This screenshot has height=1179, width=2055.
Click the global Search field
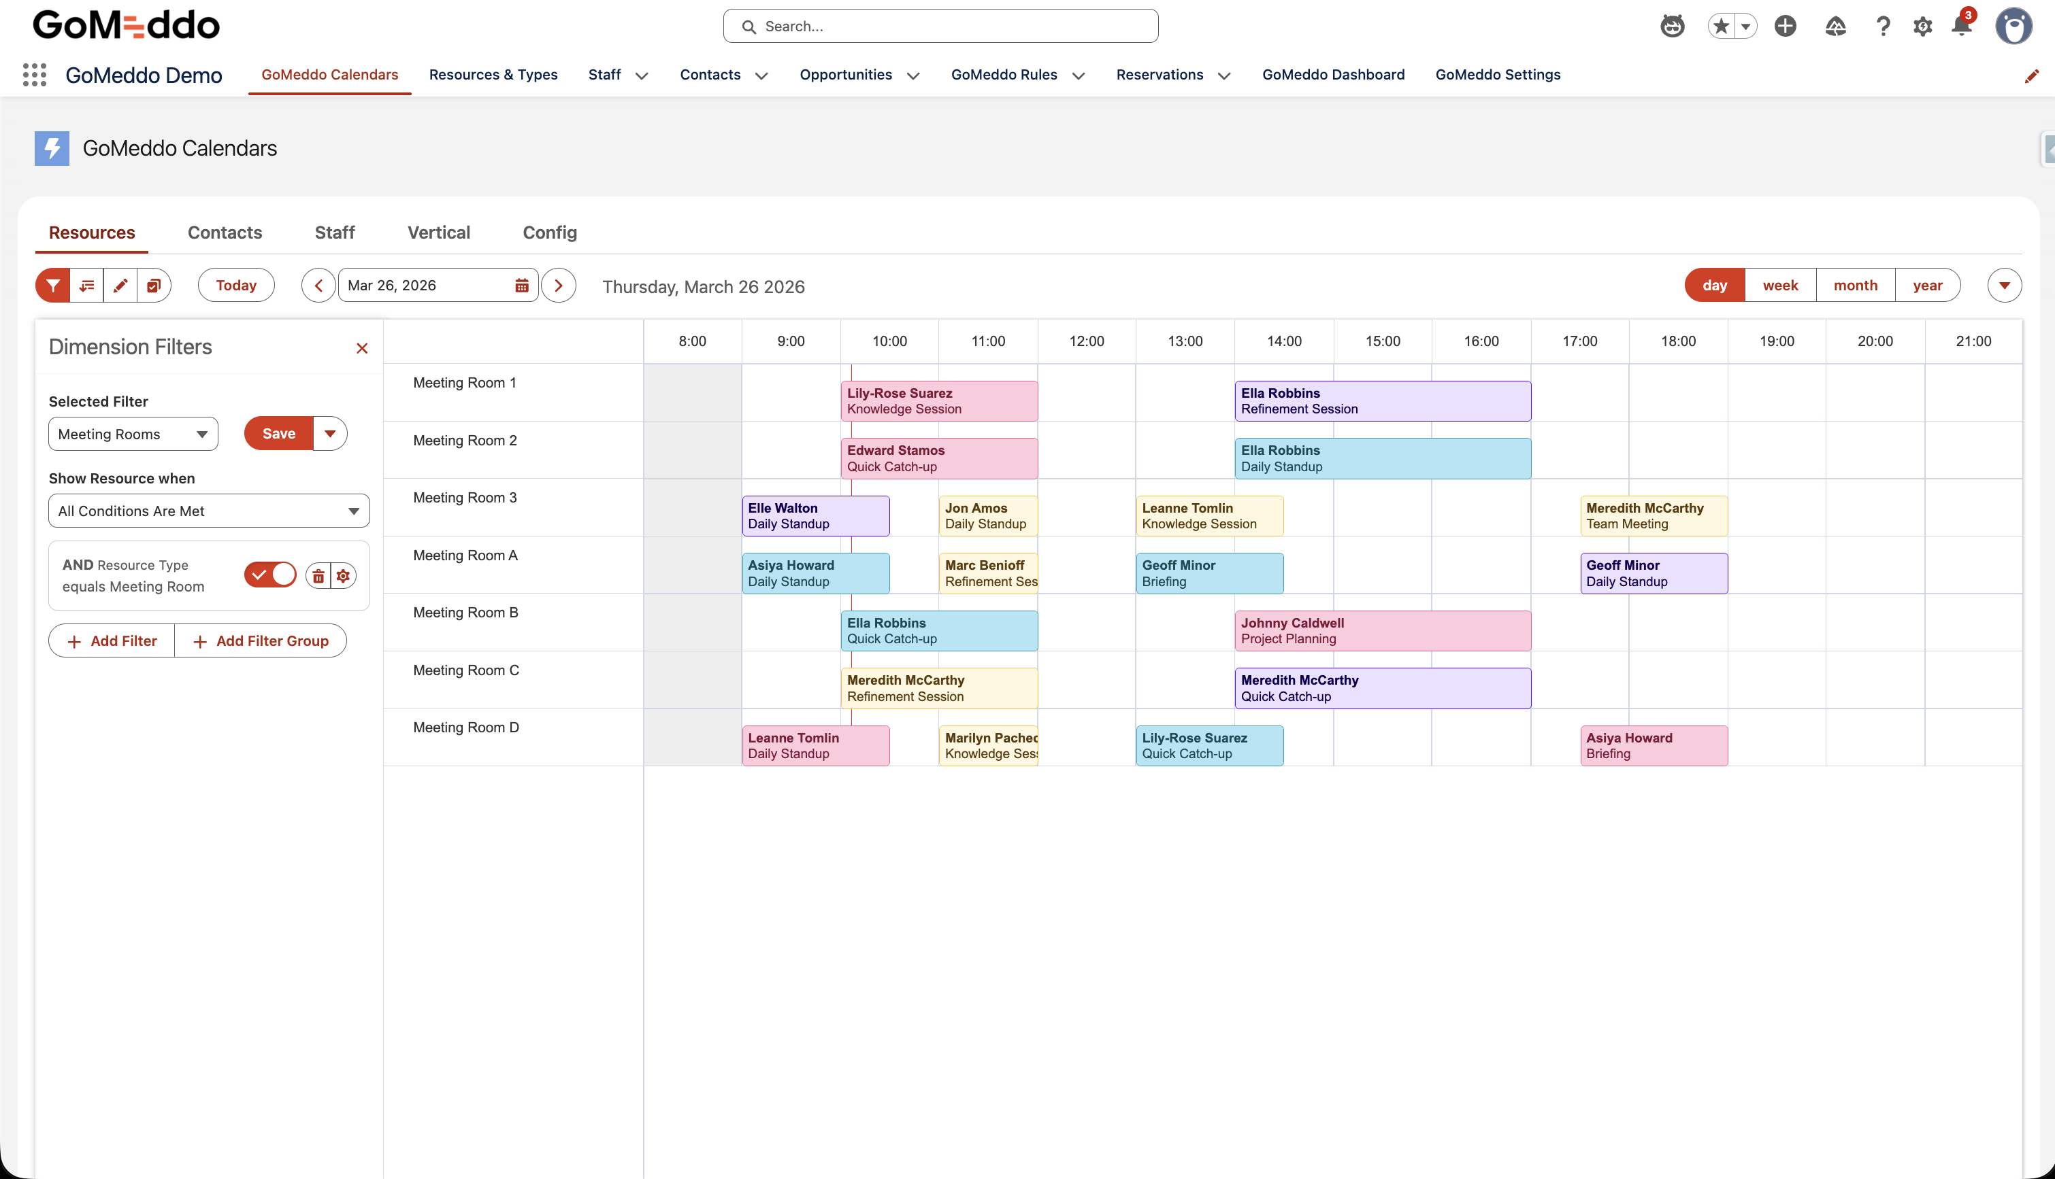point(940,26)
